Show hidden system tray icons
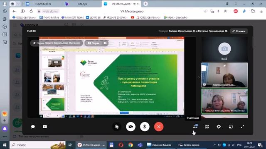 click(214, 145)
